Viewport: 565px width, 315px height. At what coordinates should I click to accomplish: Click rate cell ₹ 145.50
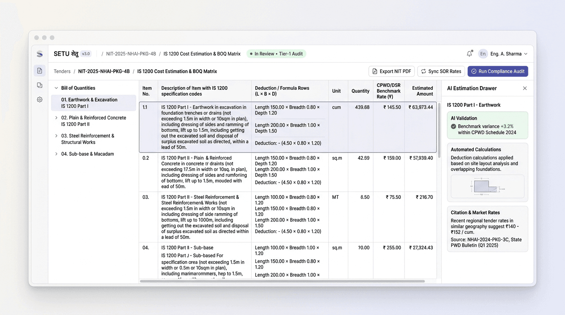click(392, 107)
